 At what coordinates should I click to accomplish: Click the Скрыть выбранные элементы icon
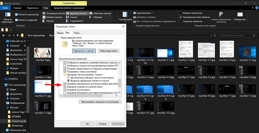click(x=221, y=14)
